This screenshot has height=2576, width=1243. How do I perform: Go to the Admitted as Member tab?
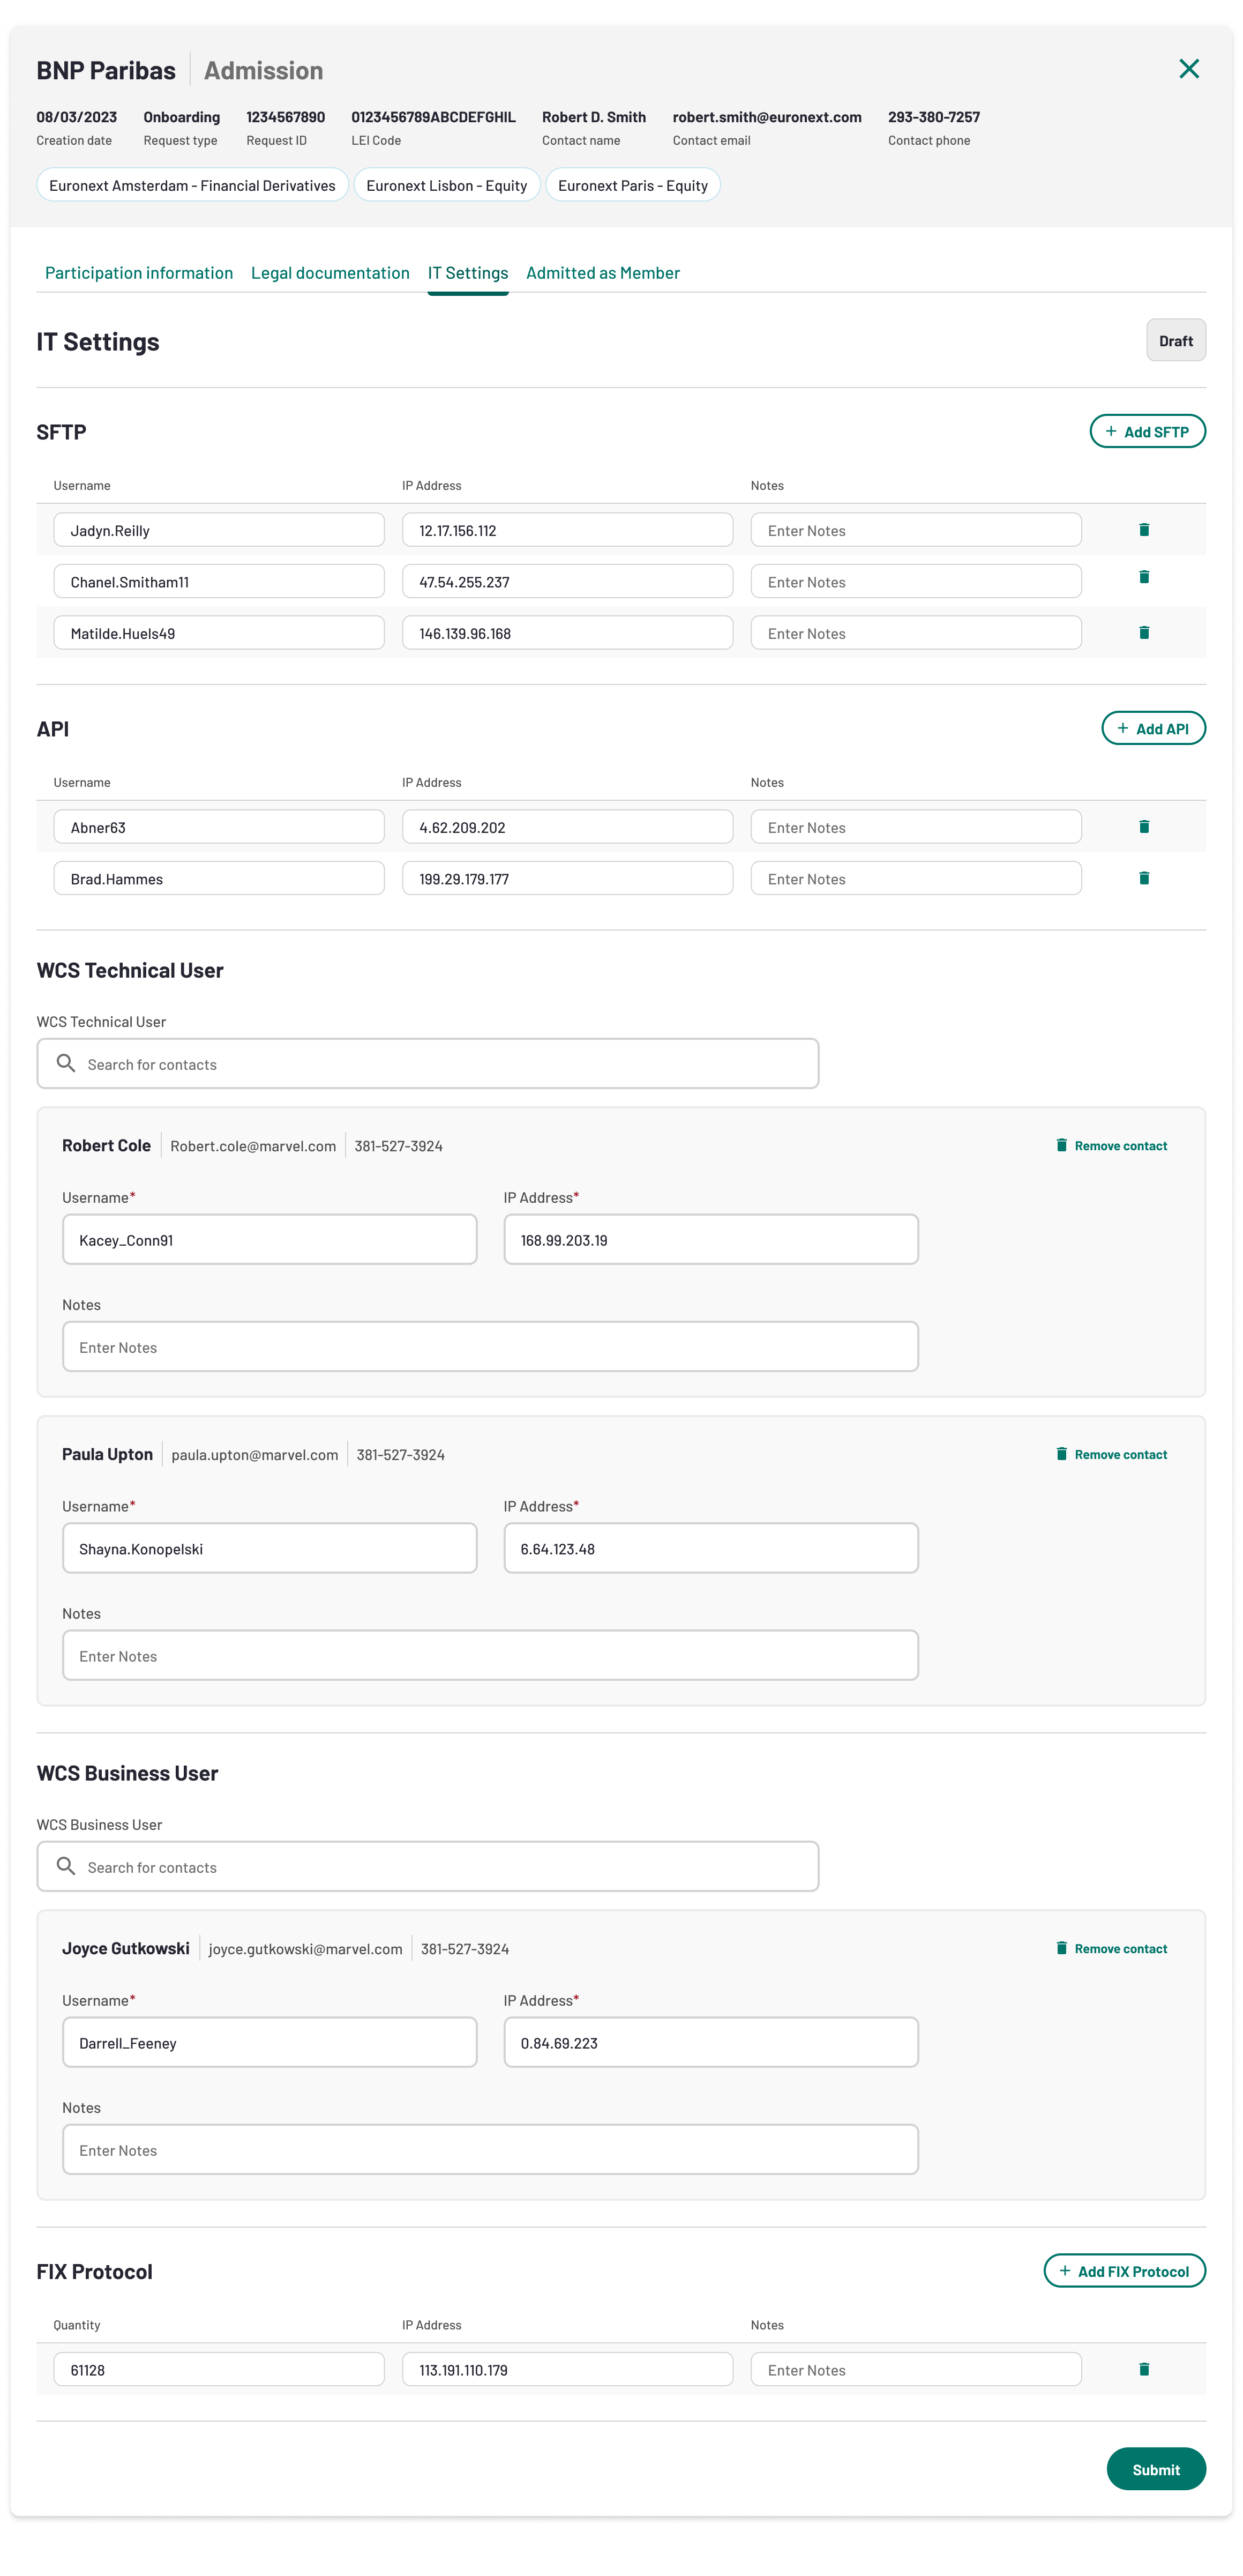click(x=603, y=273)
